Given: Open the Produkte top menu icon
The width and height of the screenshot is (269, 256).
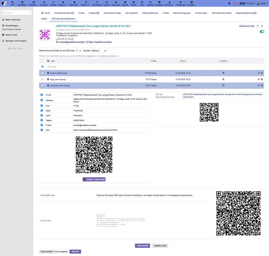Looking at the screenshot, I should (x=33, y=2).
